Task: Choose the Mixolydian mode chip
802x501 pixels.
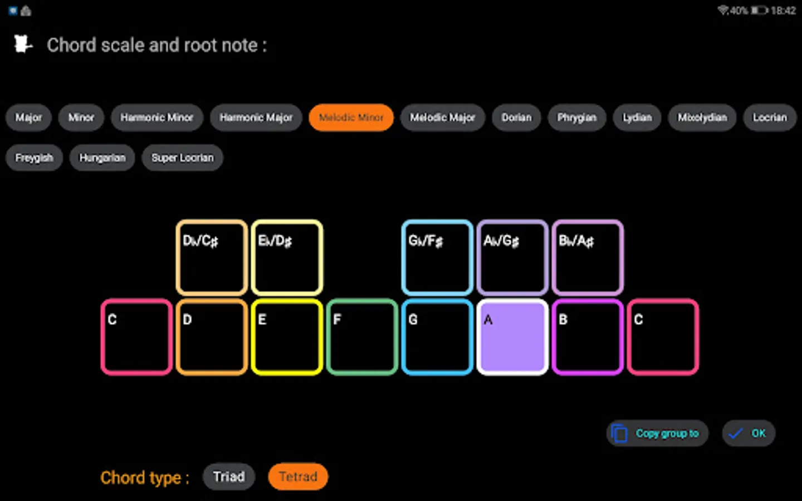Action: [x=702, y=117]
